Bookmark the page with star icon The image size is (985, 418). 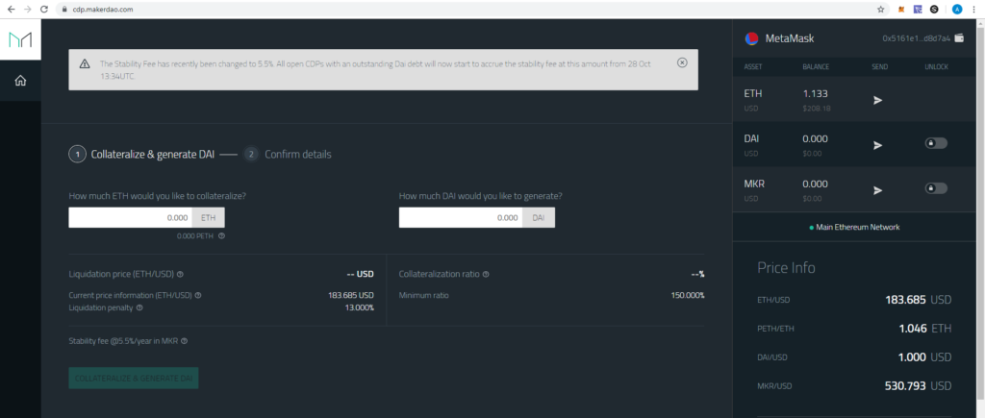click(x=881, y=10)
